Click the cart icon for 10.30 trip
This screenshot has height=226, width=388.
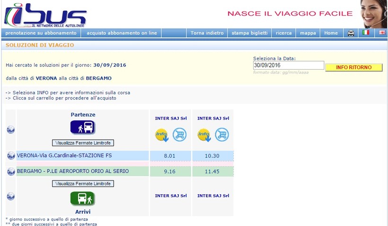tap(221, 135)
